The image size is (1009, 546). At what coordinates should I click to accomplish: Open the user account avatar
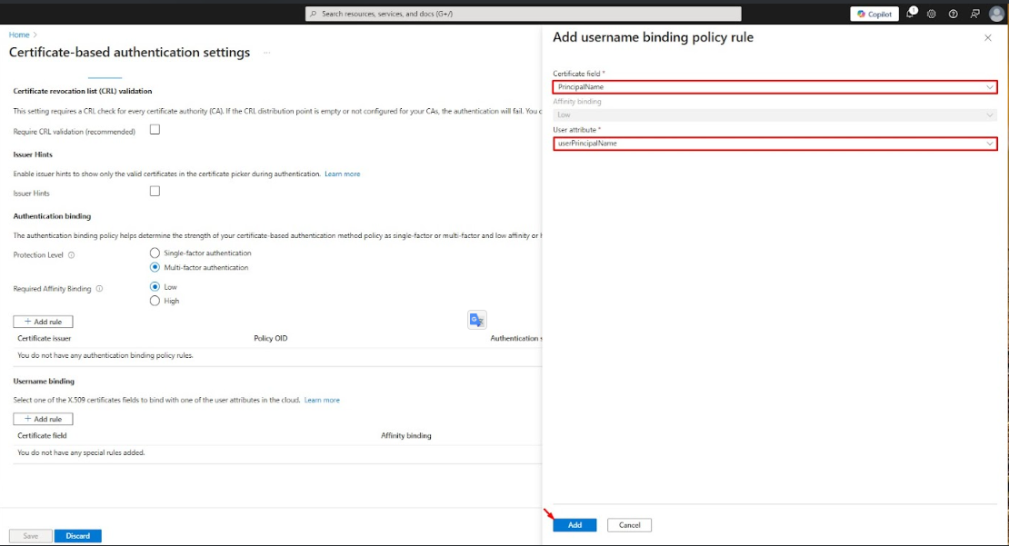pos(996,14)
